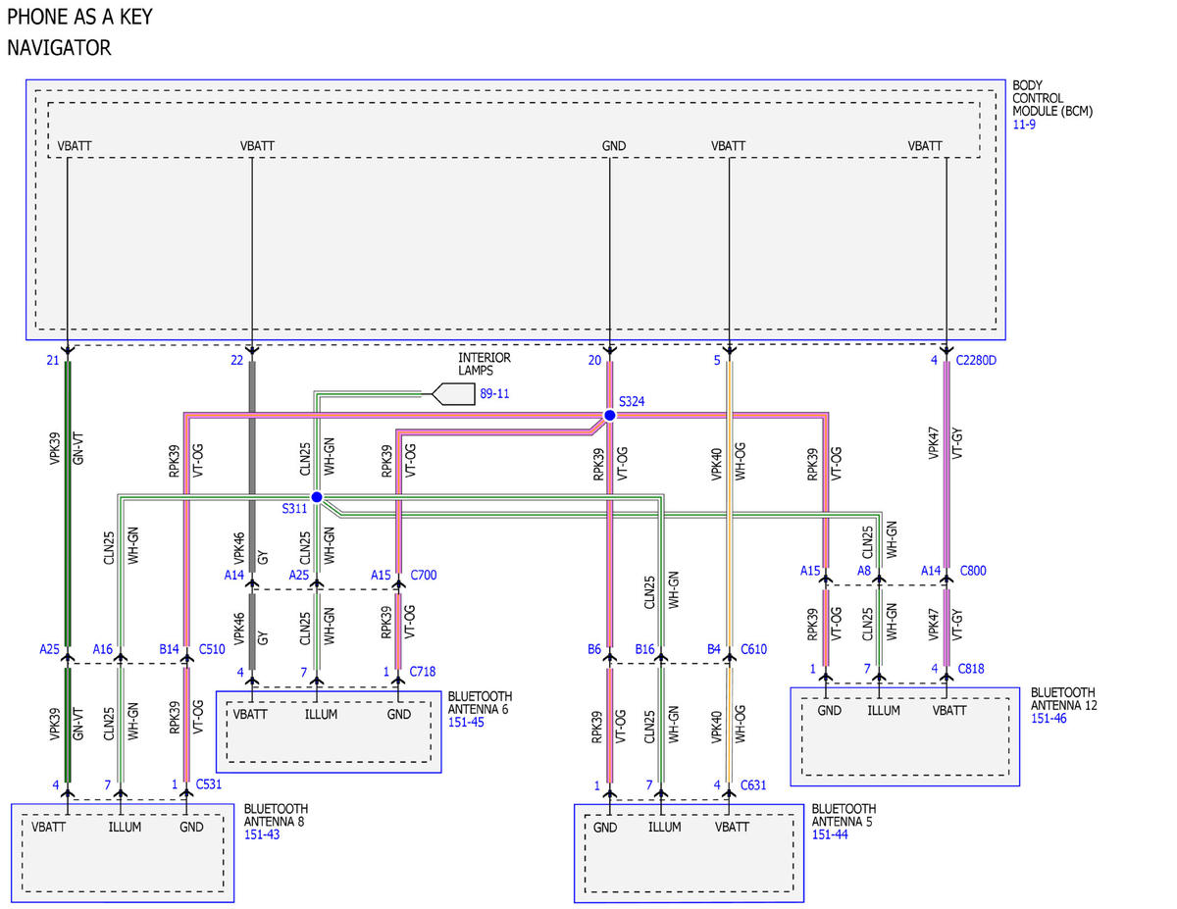The height and width of the screenshot is (909, 1177).
Task: Click the NAVIGATOR heading
Action: pyautogui.click(x=59, y=47)
